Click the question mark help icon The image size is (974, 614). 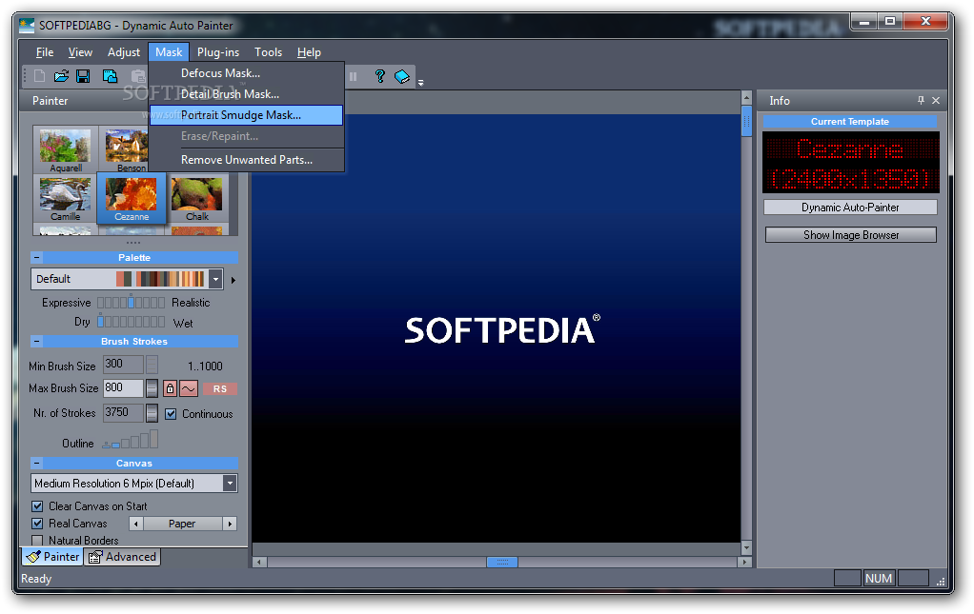(x=379, y=76)
